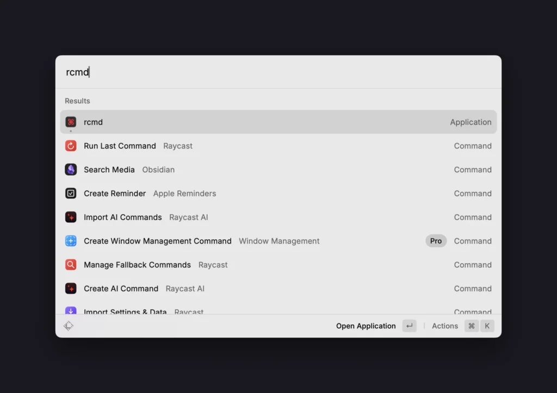Click the Run Last Command red icon
The image size is (557, 393).
(x=71, y=146)
